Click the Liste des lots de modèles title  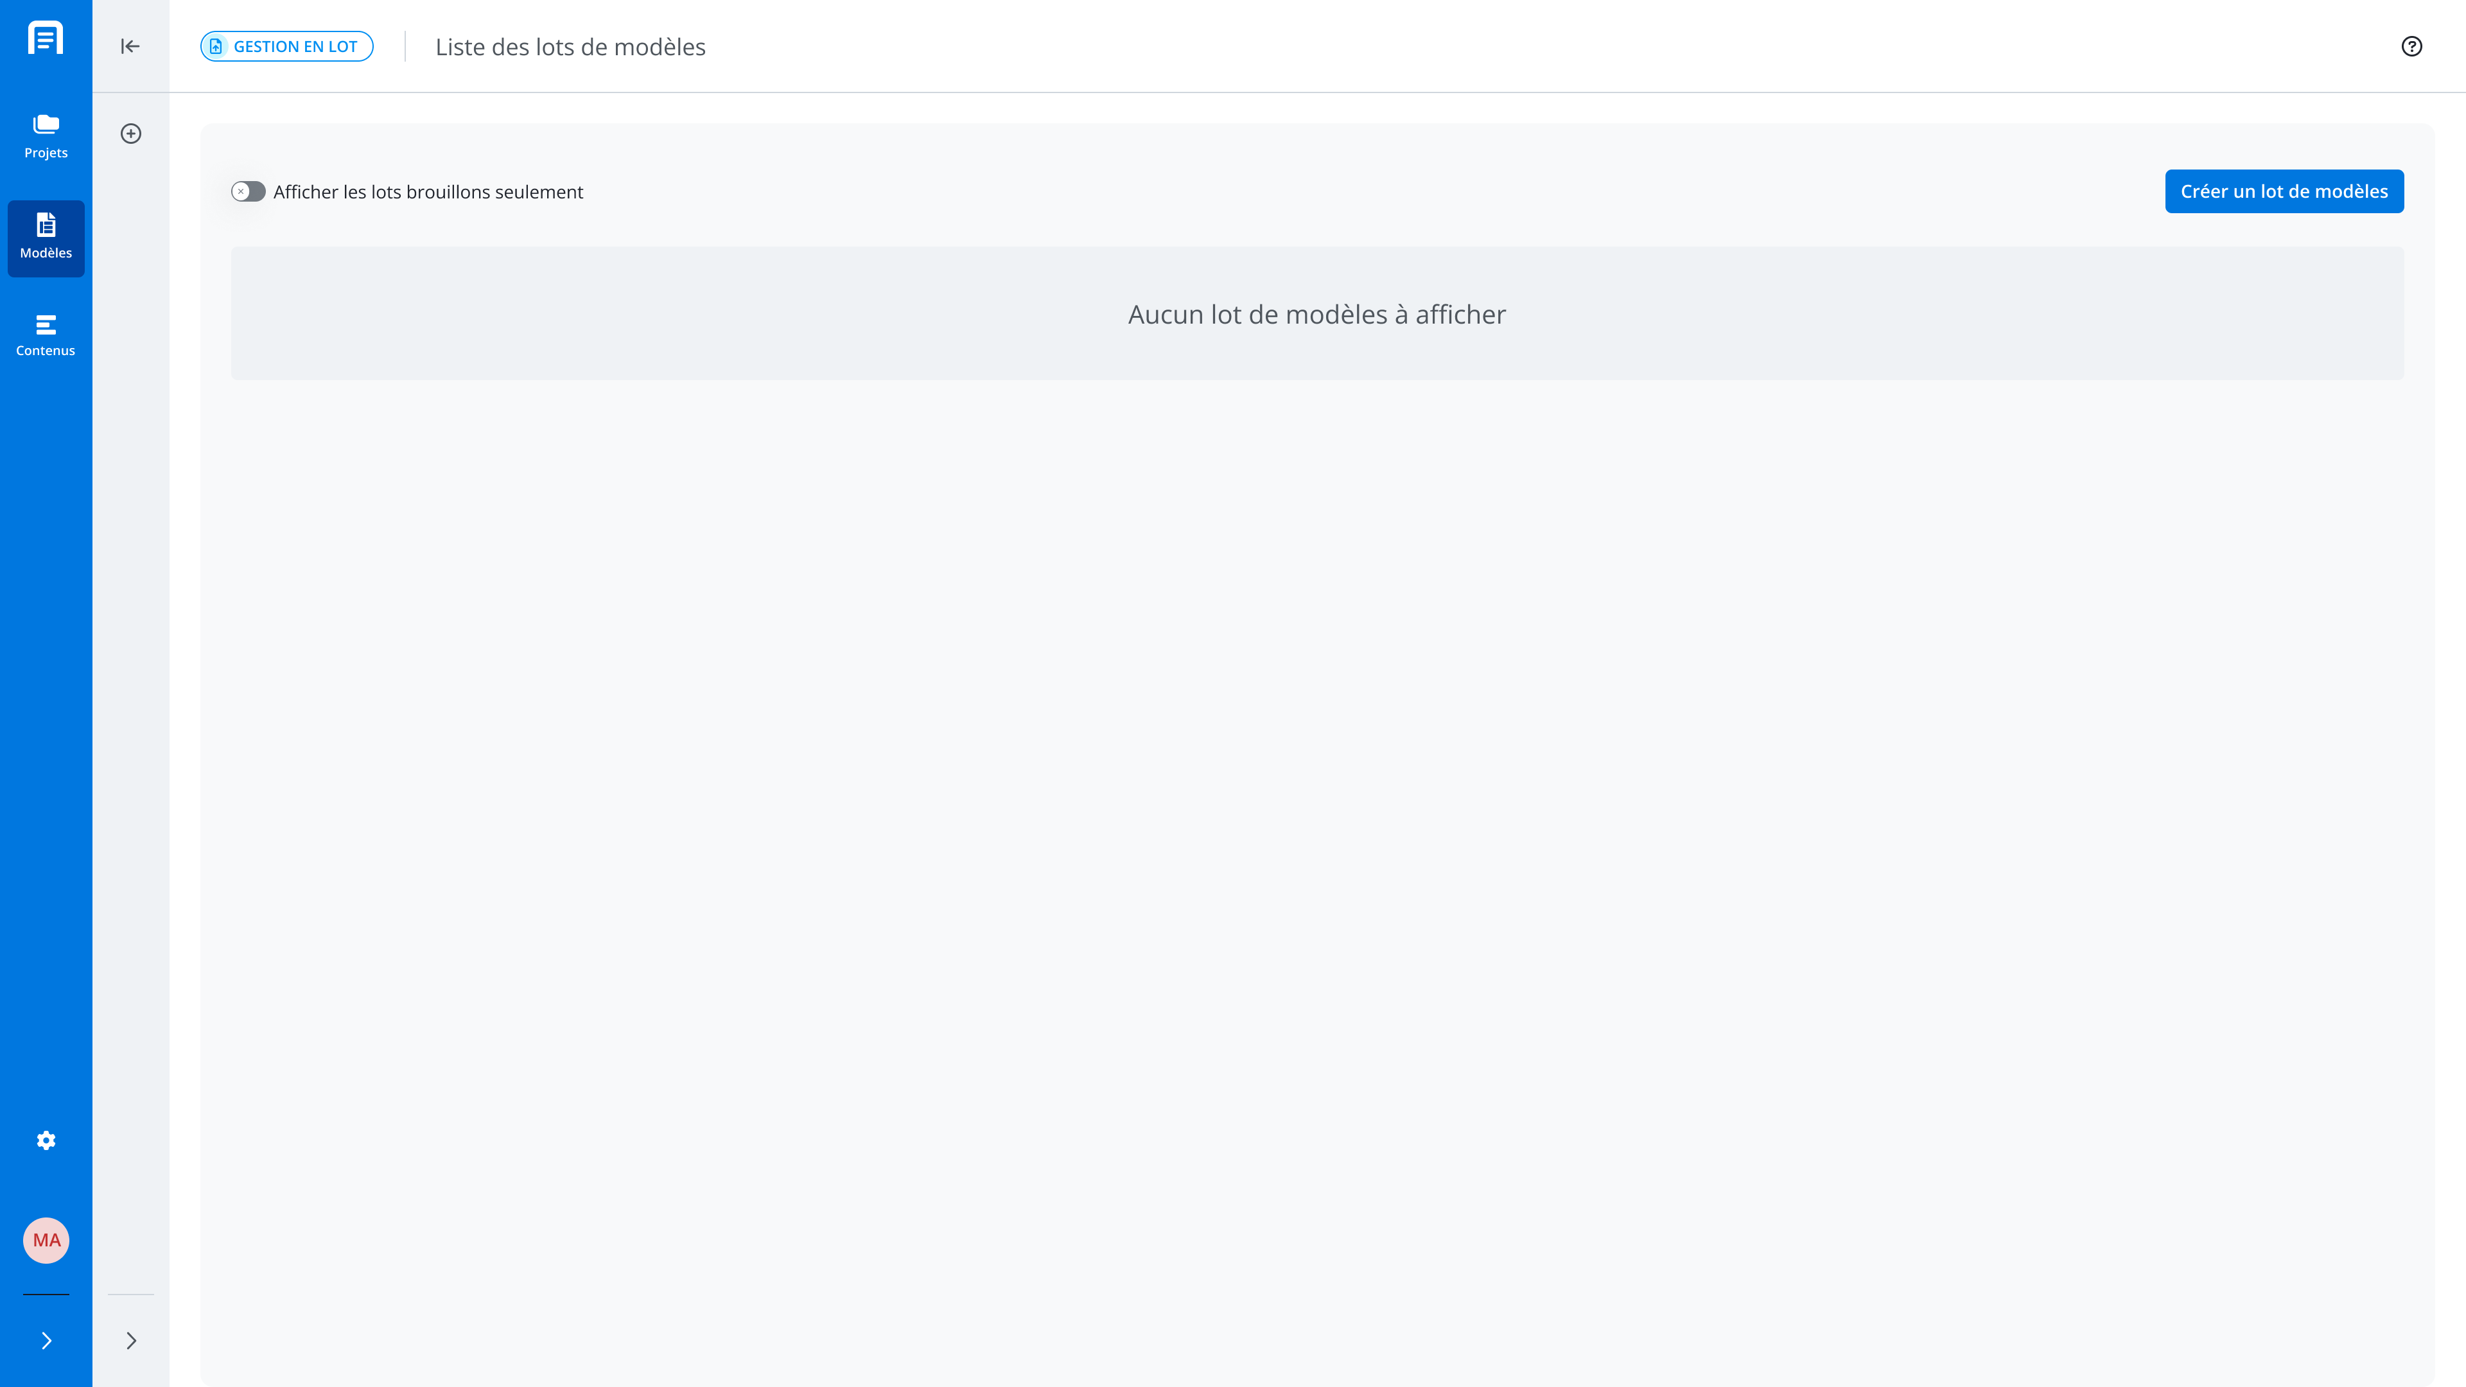[570, 47]
